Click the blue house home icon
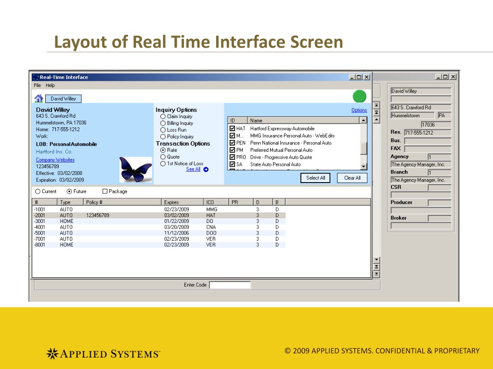The width and height of the screenshot is (493, 369). [x=39, y=98]
